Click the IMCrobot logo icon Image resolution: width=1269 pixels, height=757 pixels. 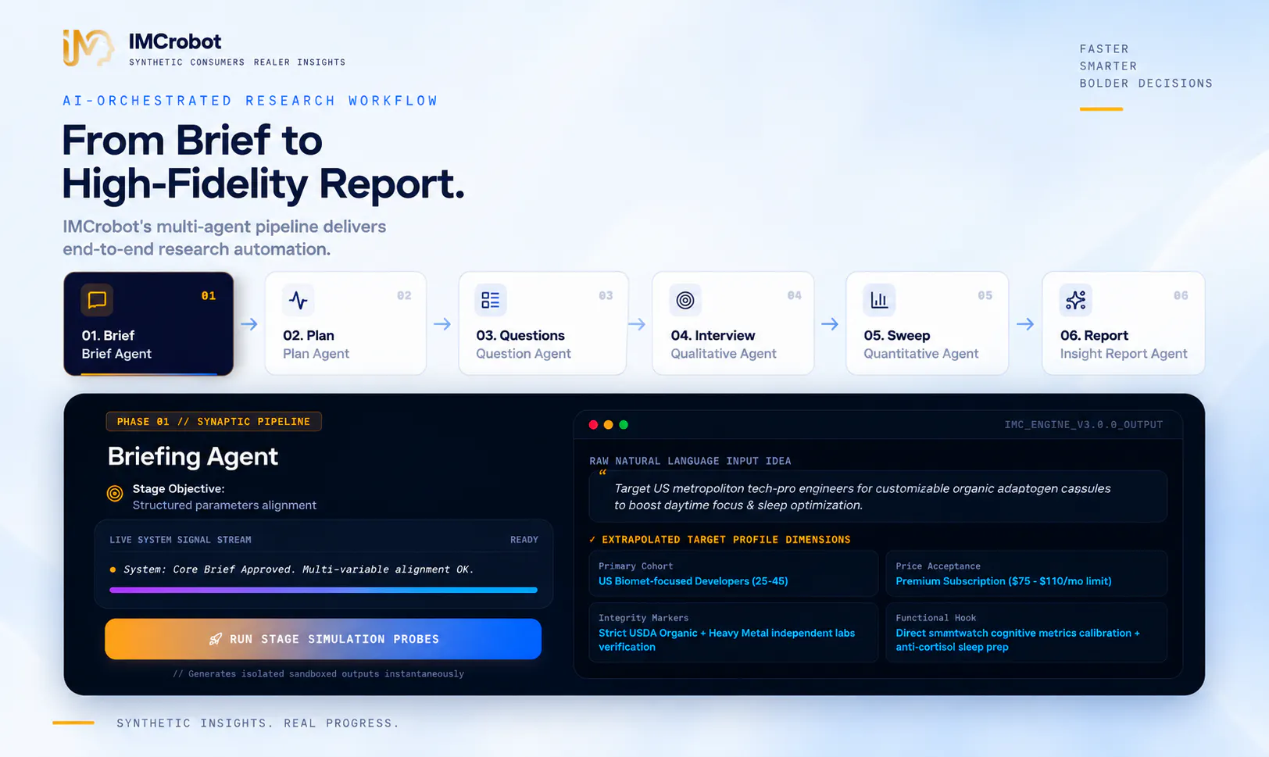click(88, 48)
